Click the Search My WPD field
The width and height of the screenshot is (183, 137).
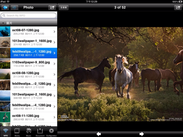[29, 15]
